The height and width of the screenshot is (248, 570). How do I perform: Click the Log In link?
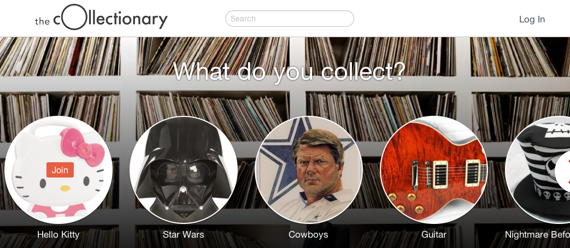coord(532,19)
